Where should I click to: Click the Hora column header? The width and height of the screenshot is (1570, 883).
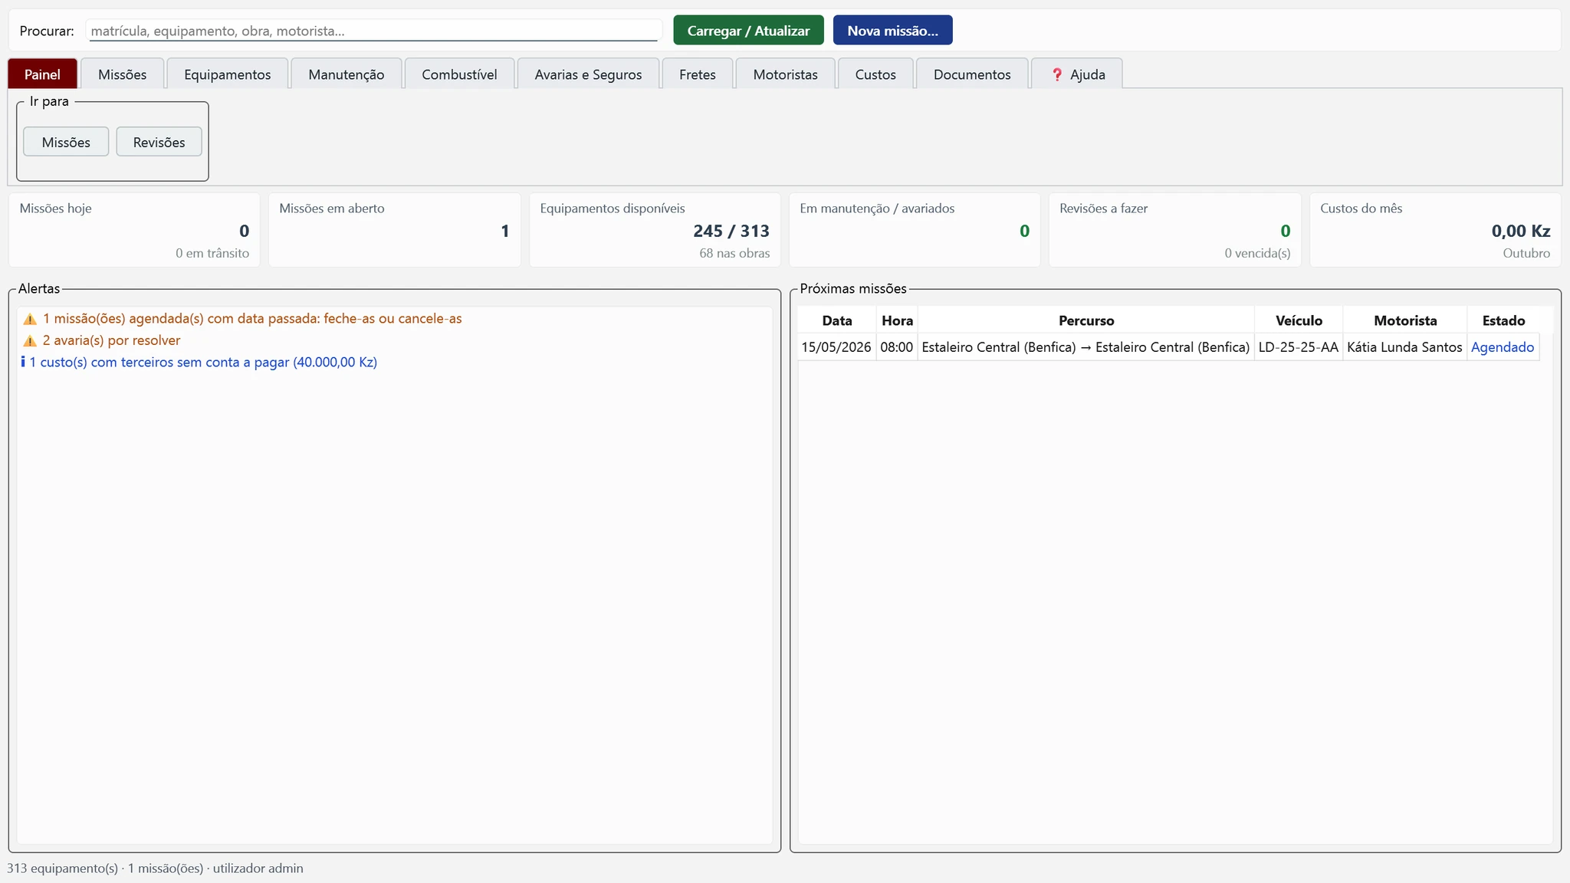897,320
